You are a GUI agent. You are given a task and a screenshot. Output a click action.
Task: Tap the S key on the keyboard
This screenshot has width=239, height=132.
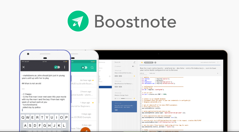tap(30, 125)
